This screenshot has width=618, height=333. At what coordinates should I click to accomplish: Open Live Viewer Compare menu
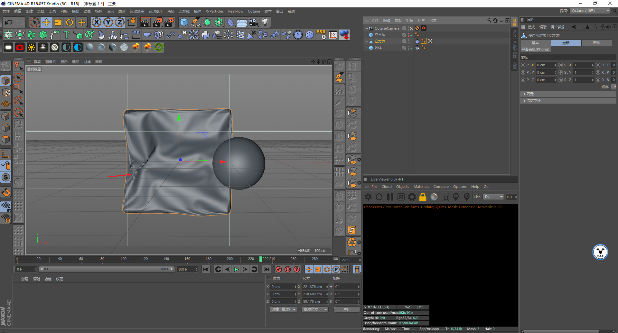click(x=441, y=187)
